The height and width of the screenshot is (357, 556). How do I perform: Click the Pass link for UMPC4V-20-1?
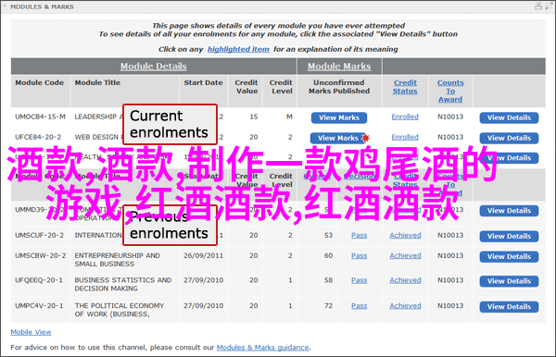[x=360, y=306]
